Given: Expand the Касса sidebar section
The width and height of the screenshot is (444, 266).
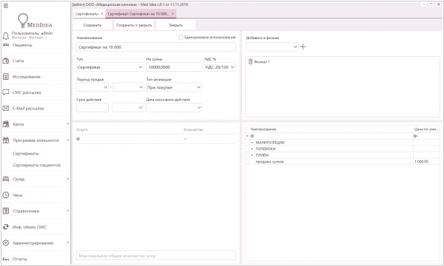Looking at the screenshot, I should click(x=67, y=124).
